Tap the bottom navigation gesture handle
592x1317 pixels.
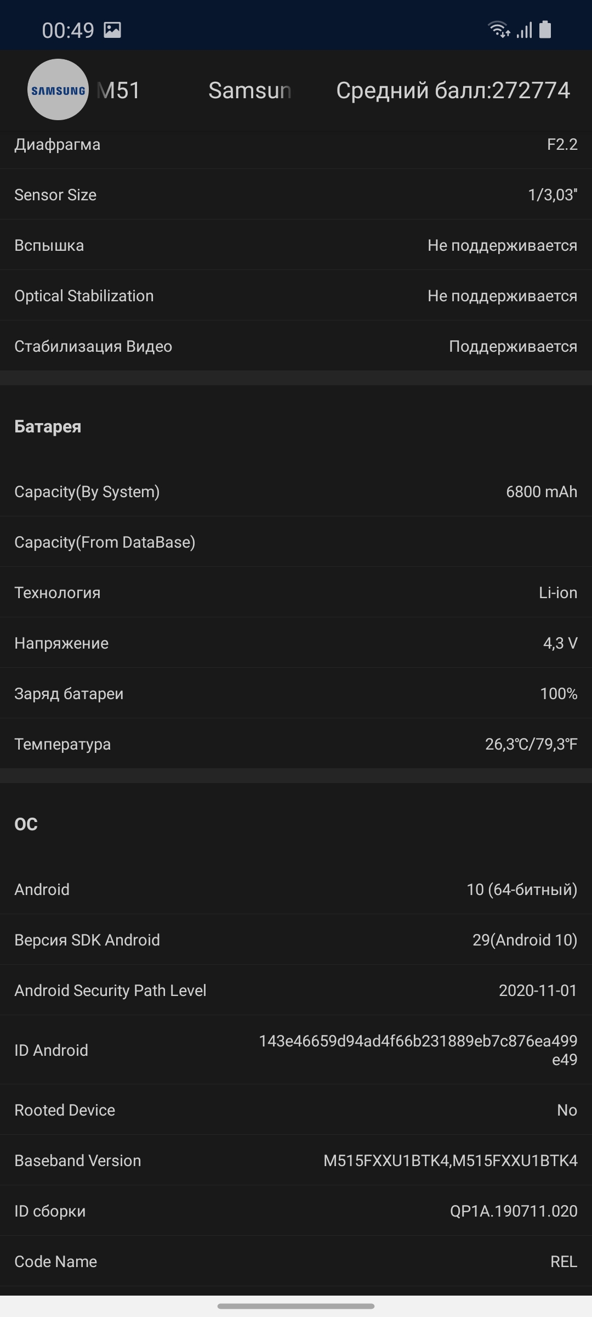click(296, 1306)
